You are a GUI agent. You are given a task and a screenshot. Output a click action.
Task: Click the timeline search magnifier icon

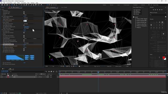11,72
